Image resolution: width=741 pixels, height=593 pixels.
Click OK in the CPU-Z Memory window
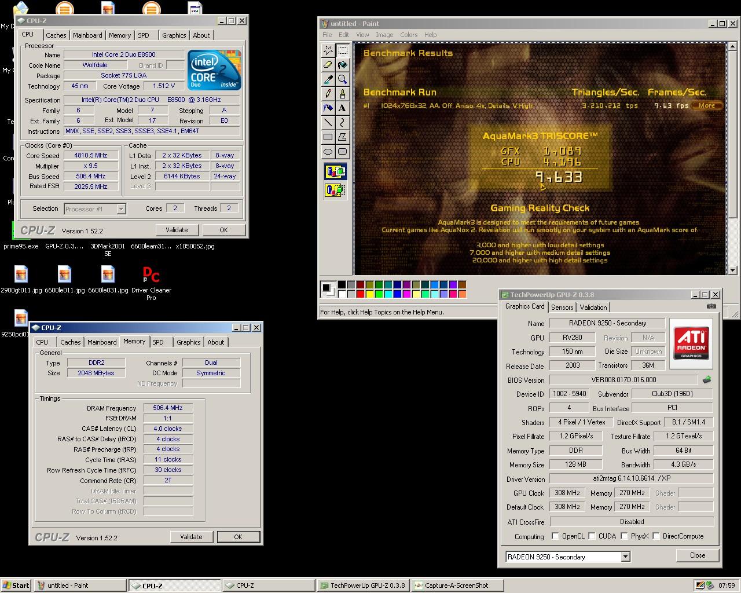[x=238, y=537]
